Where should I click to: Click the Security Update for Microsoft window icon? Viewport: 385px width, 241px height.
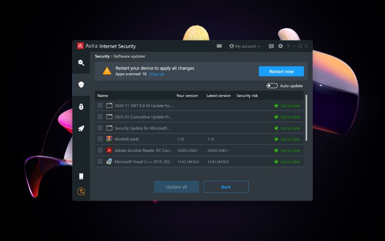(x=109, y=128)
